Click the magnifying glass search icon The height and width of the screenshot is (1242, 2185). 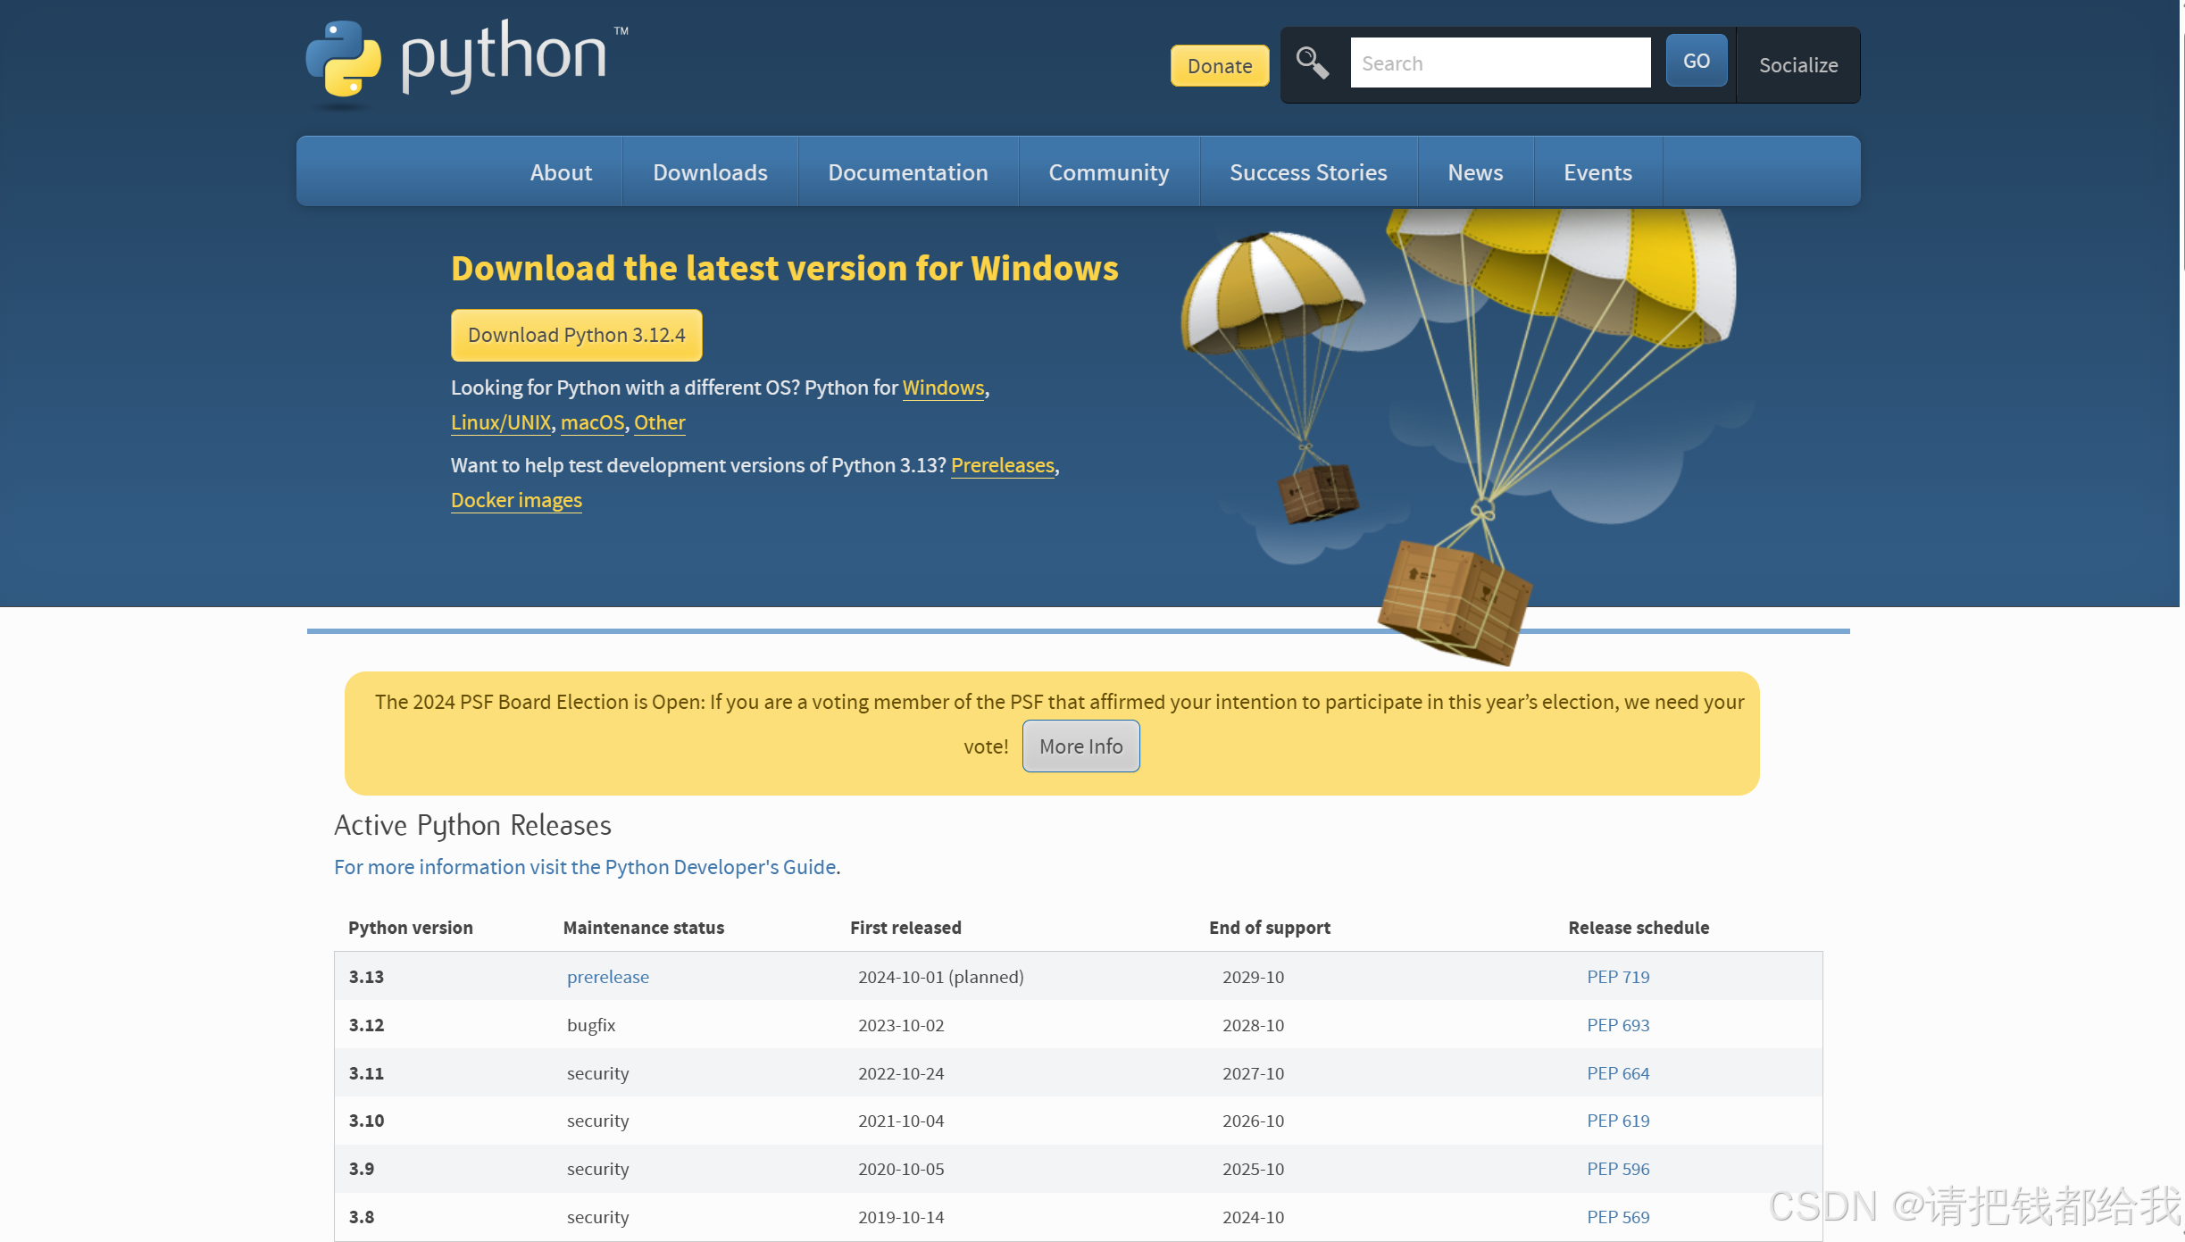[1312, 63]
